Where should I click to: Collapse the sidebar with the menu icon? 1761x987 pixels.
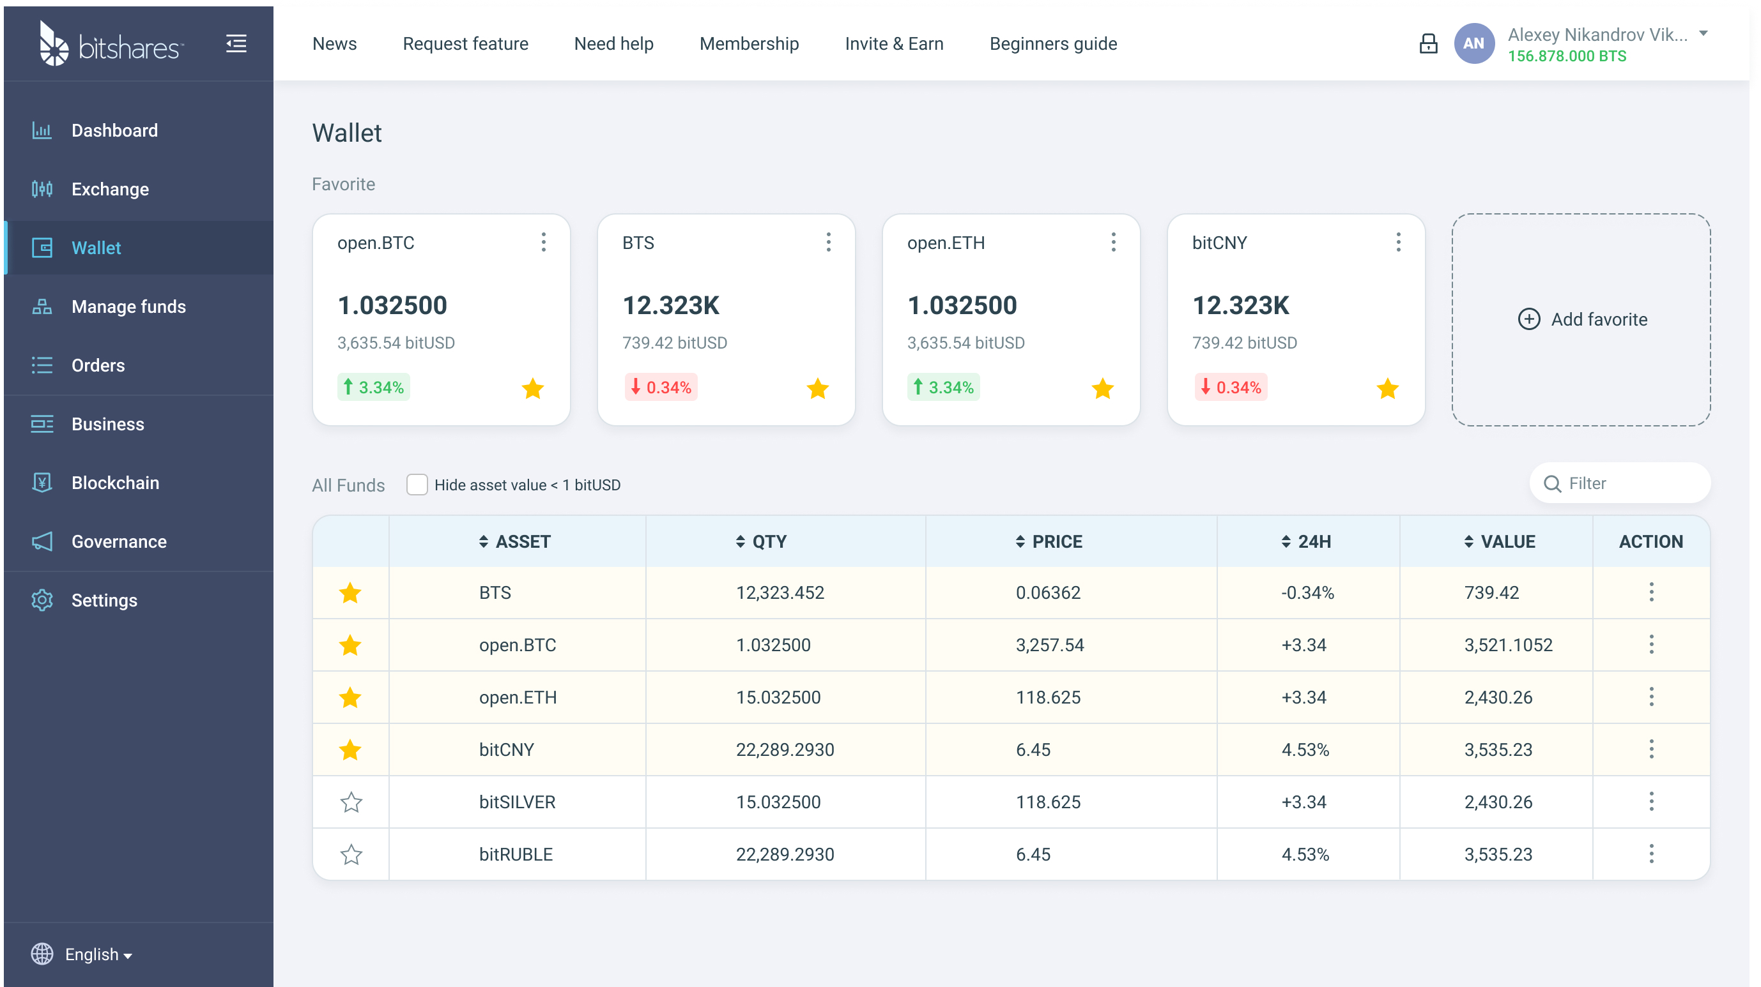point(236,43)
